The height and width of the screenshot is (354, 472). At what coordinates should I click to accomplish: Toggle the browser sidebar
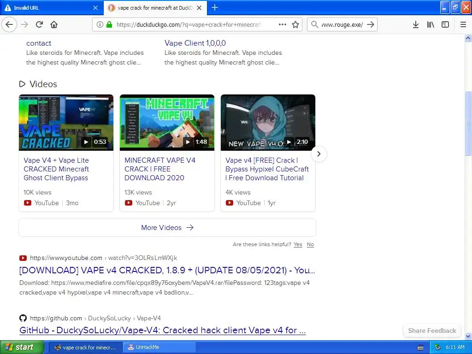tap(445, 24)
